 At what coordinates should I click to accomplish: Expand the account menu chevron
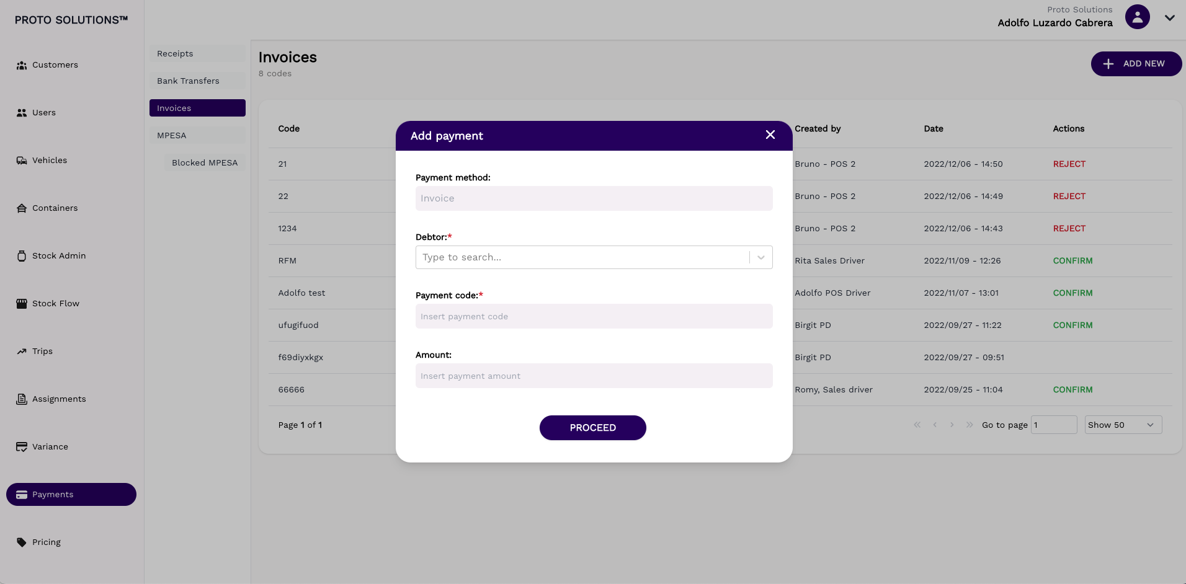[1170, 18]
